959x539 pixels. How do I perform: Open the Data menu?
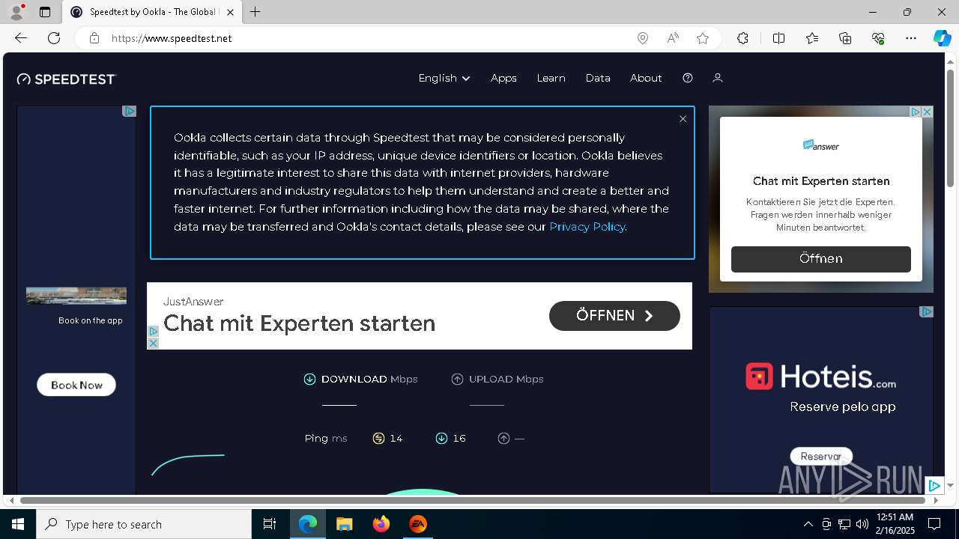pos(598,78)
